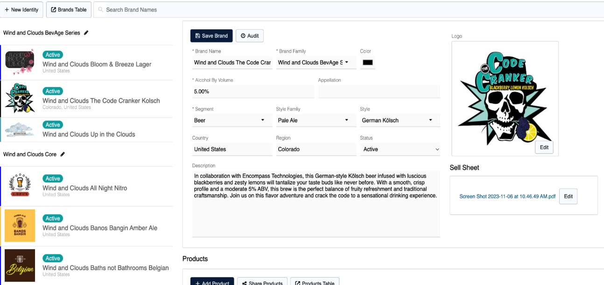Open the Style Family dropdown Pale Ale
Screen dimensions: 604x285
point(316,120)
